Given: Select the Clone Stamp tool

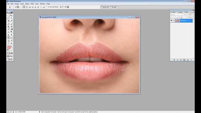Looking at the screenshot, I should [x=8, y=26].
